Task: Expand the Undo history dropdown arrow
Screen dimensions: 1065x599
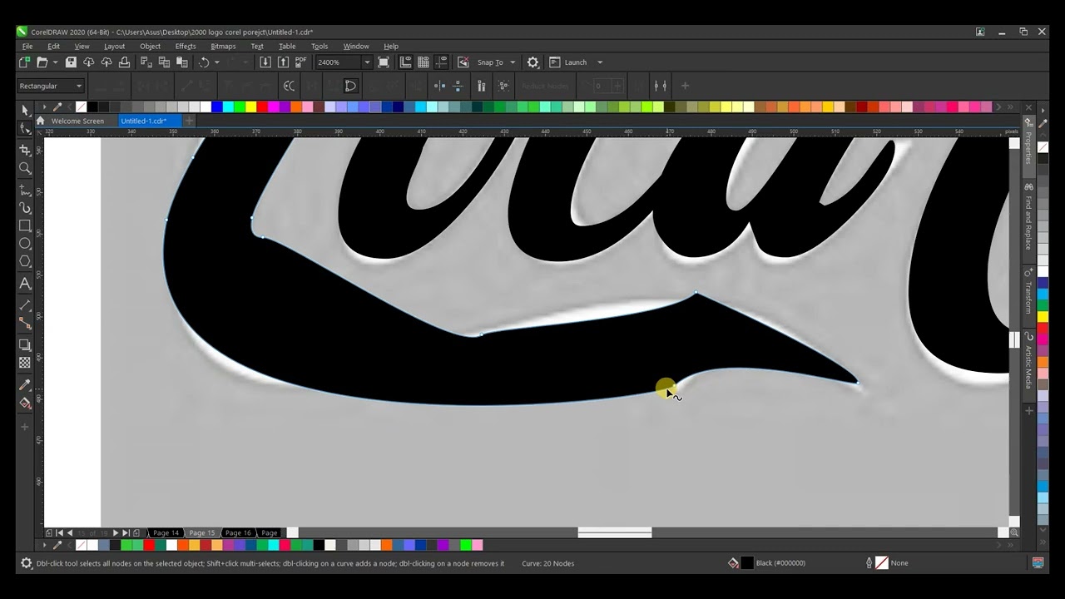Action: (x=217, y=62)
